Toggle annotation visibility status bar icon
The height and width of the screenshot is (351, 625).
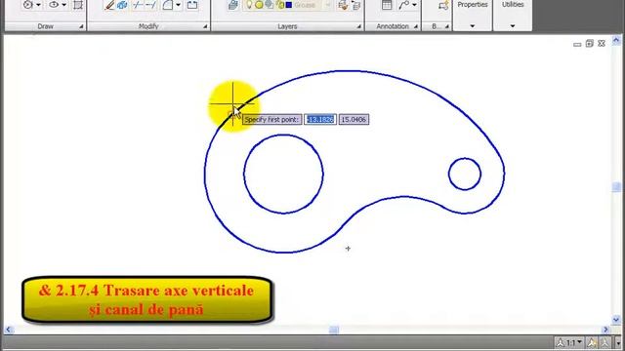coord(592,342)
